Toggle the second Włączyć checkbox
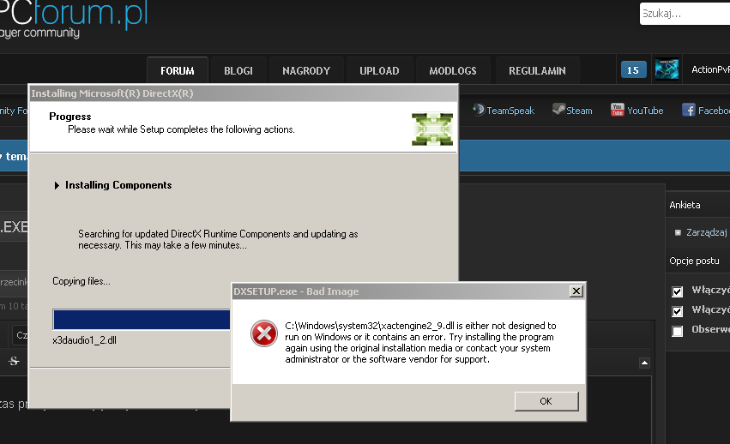Viewport: 730px width, 444px height. pyautogui.click(x=678, y=311)
